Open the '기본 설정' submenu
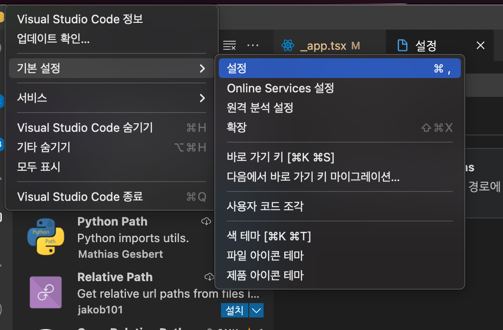 click(x=111, y=68)
